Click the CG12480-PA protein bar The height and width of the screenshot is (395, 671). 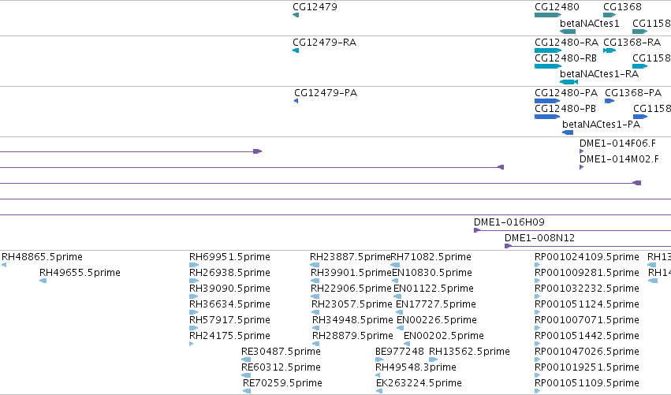point(547,101)
